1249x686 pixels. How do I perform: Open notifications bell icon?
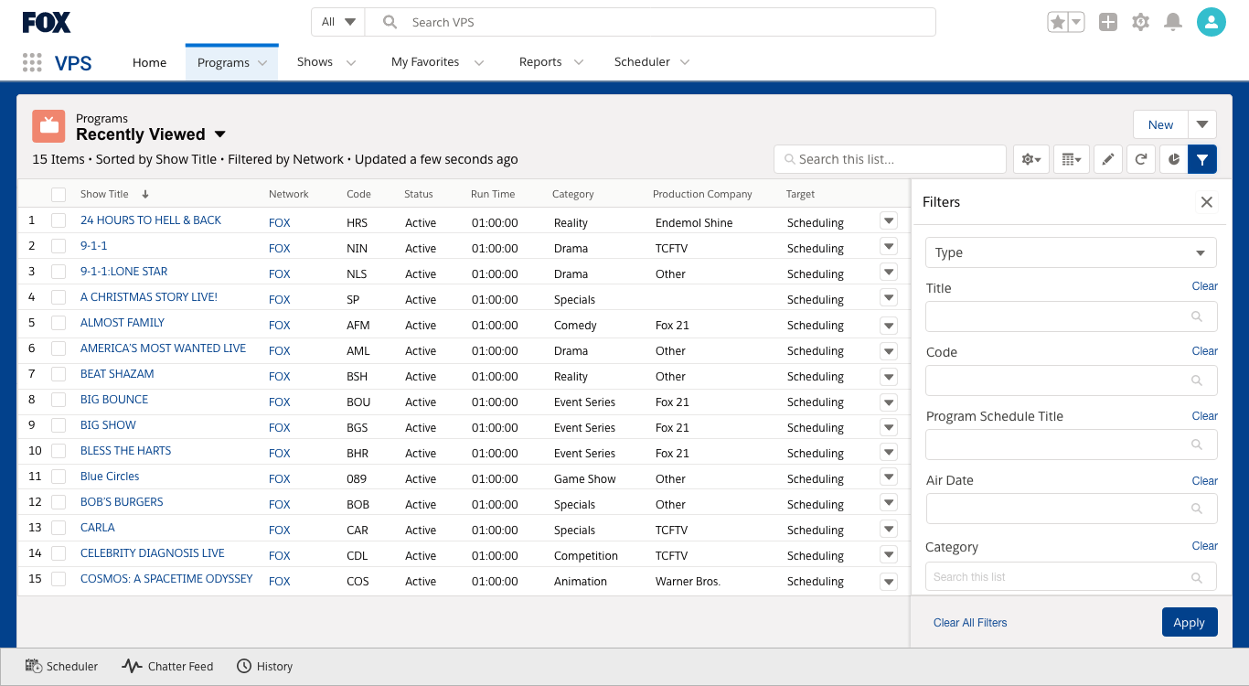point(1173,22)
